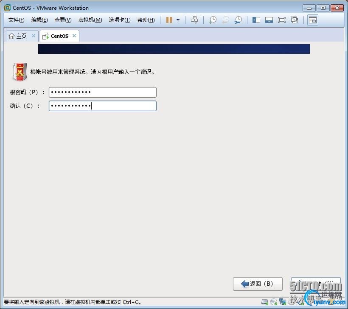348x309 pixels.
Task: Enter full screen mode
Action: tap(282, 20)
